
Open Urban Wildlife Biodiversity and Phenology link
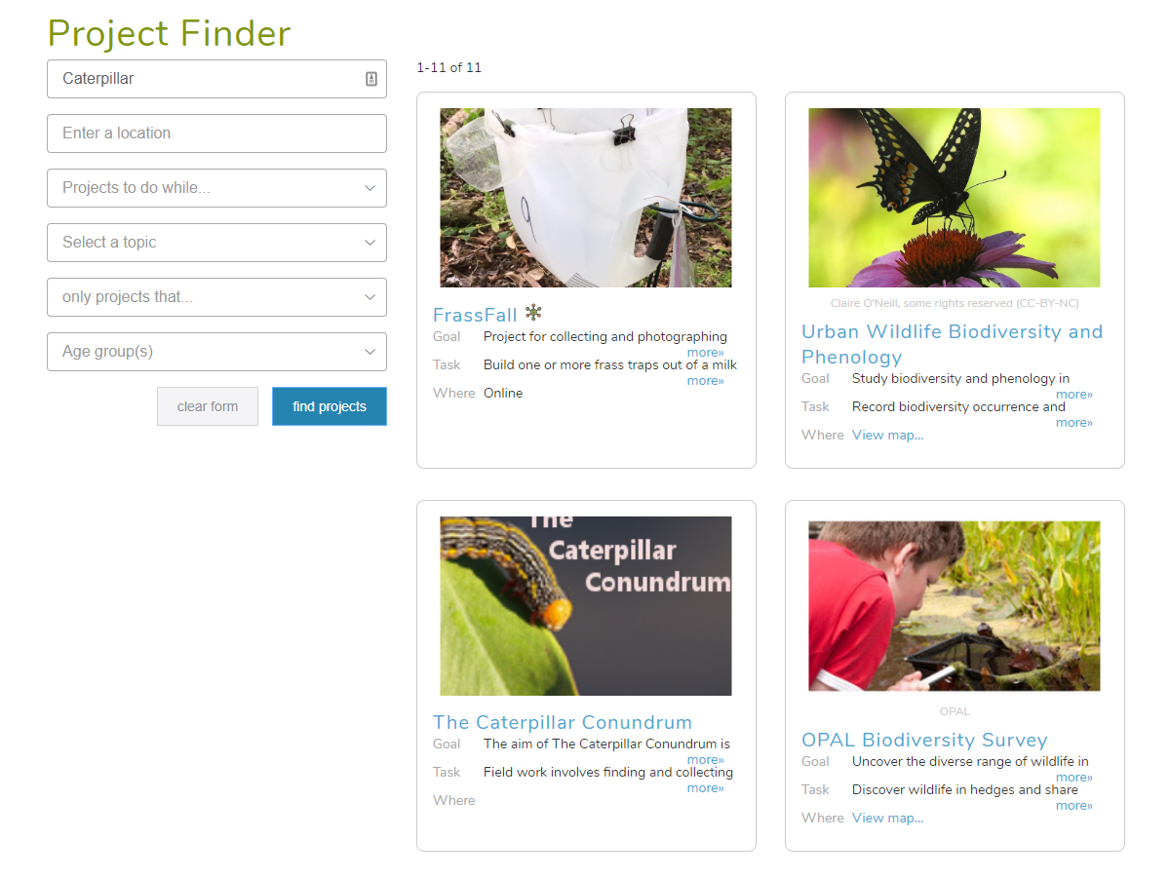click(952, 344)
